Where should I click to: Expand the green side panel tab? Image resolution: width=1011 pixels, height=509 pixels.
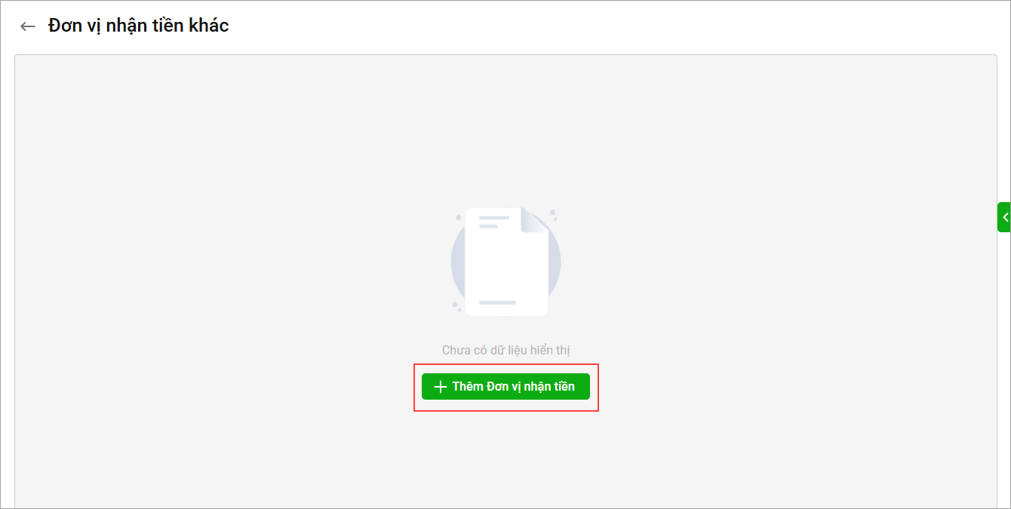pos(1003,217)
